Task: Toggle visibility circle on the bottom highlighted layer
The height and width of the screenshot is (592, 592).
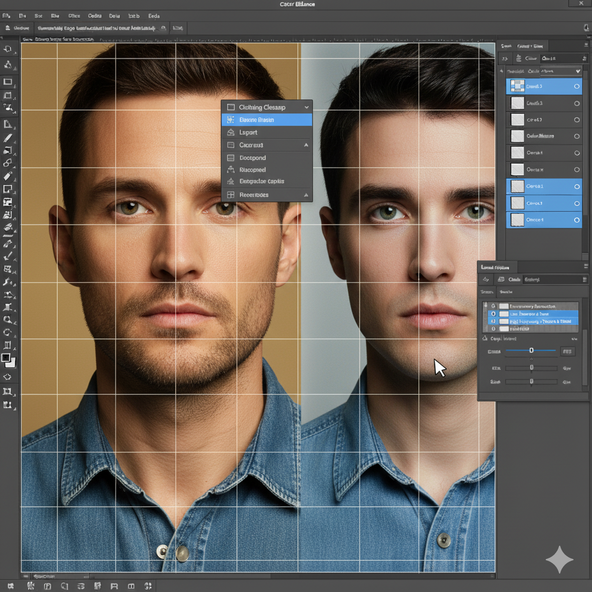Action: point(576,220)
